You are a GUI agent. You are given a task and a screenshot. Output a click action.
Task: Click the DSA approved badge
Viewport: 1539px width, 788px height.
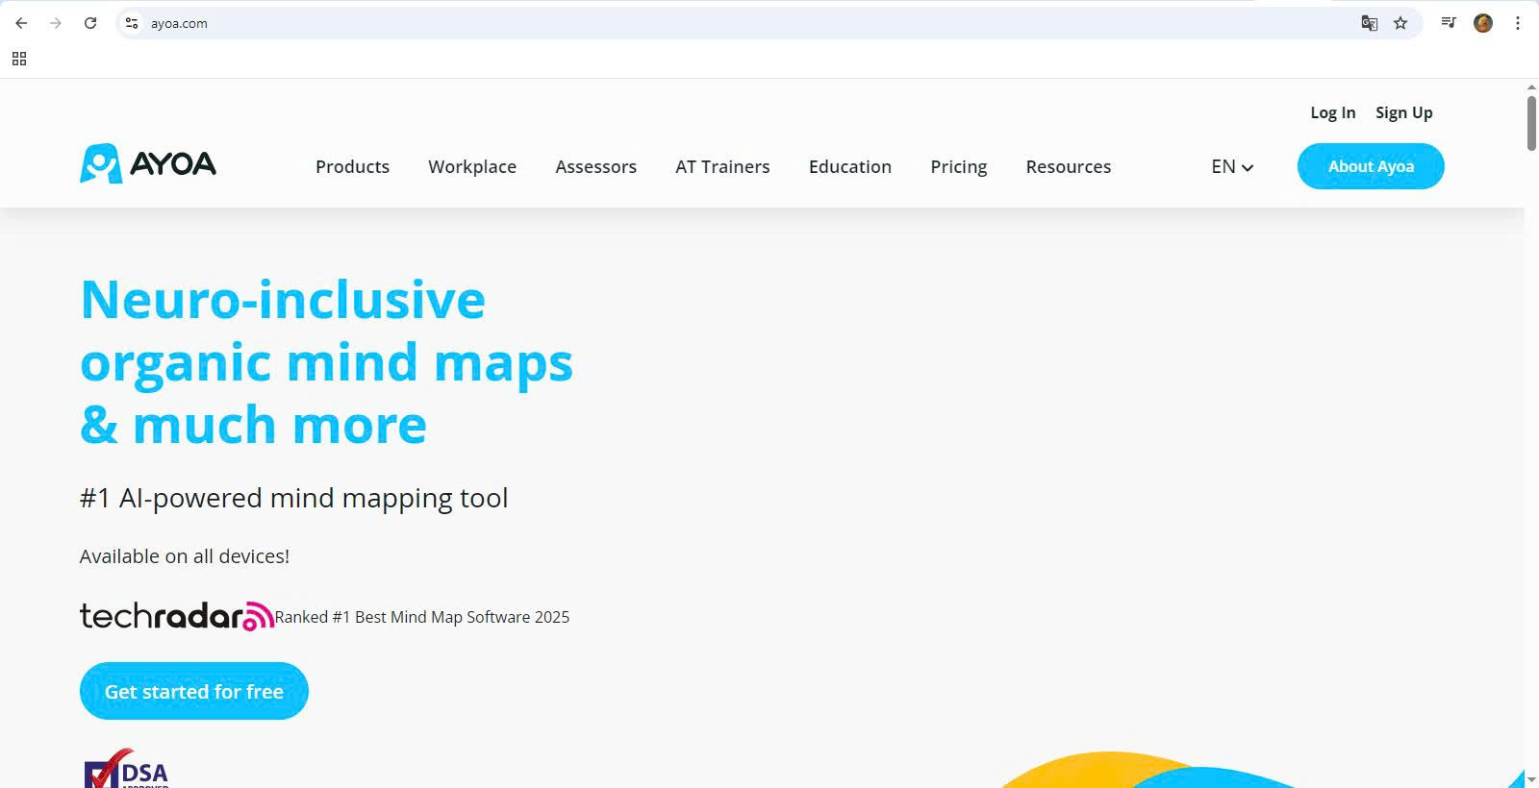(127, 769)
